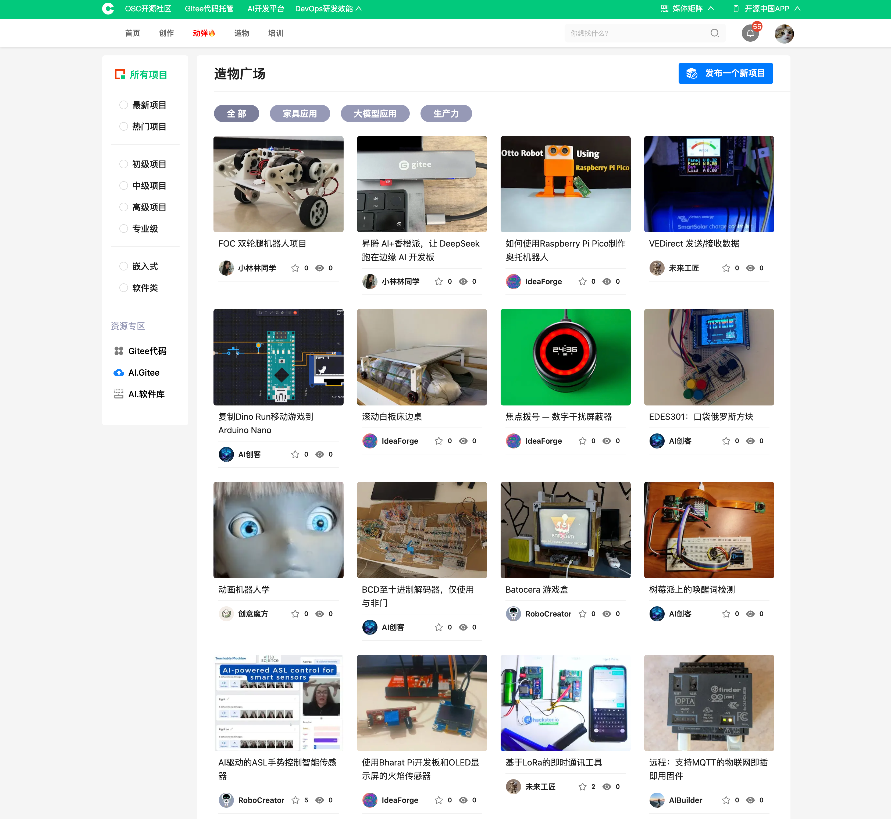Star the AI驱动的ASL手势控制 project

coord(295,800)
